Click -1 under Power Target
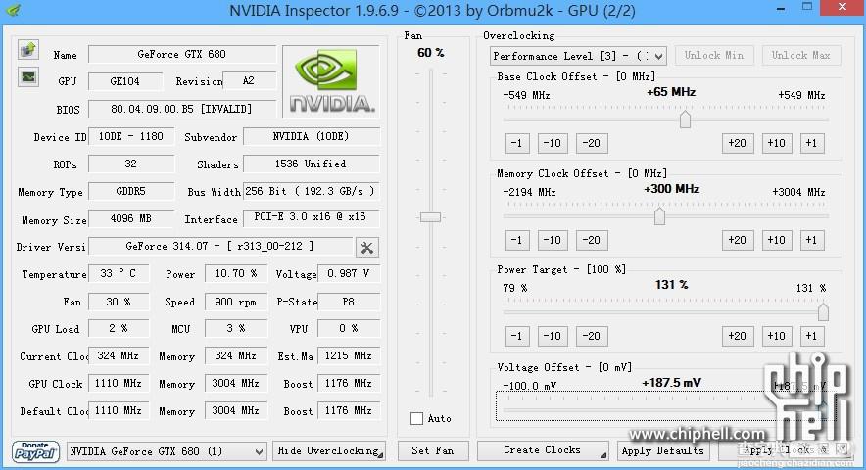Viewport: 866px width, 470px height. click(x=517, y=336)
